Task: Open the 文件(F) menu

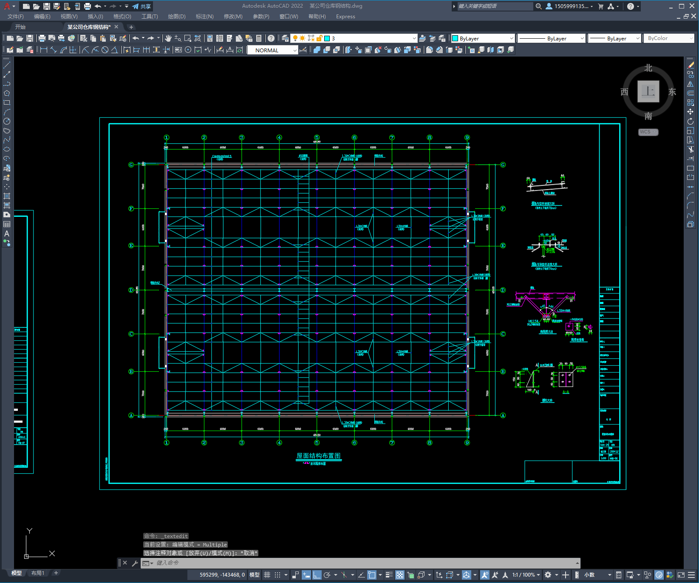Action: (x=15, y=17)
